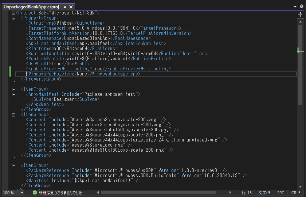The width and height of the screenshot is (306, 197).
Task: Click the net5.0-windows10.0.19041.0 target framework value
Action: [x=102, y=28]
